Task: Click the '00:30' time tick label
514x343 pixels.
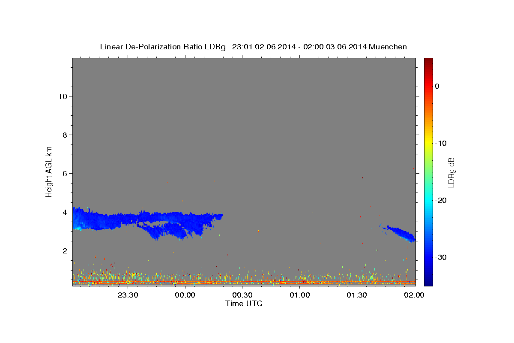Action: pos(242,295)
